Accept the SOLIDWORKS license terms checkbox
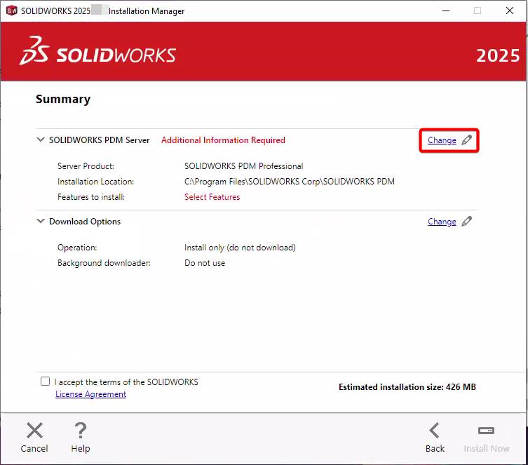Viewport: 528px width, 465px height. click(45, 381)
